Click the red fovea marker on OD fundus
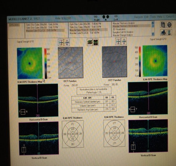 (x=70, y=62)
